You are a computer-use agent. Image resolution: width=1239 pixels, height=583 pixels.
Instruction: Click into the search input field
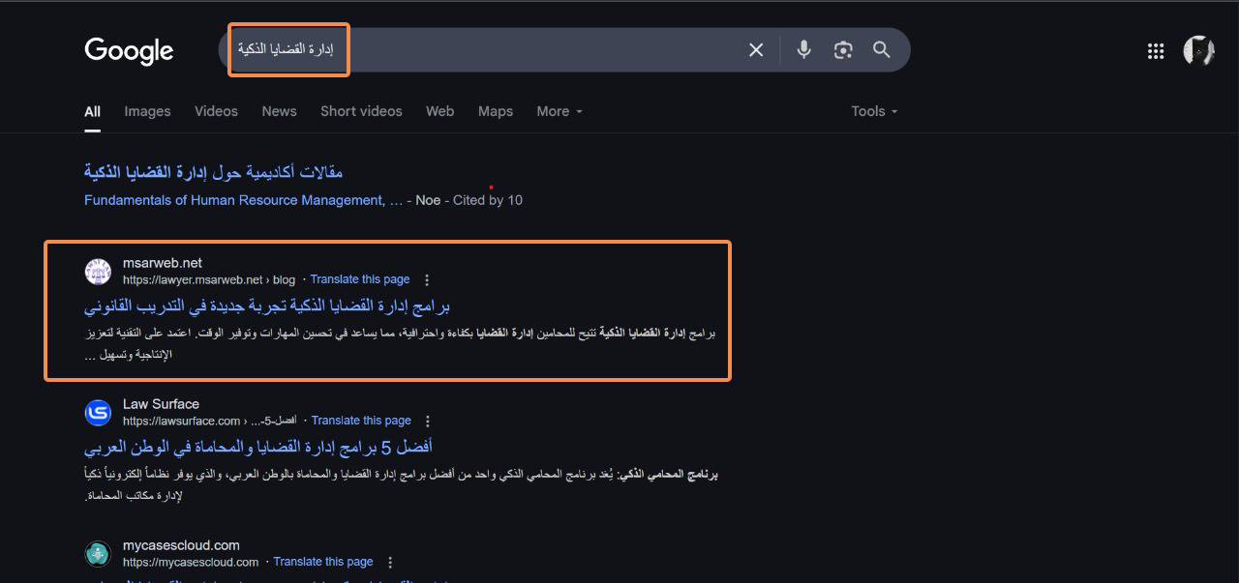pyautogui.click(x=484, y=50)
